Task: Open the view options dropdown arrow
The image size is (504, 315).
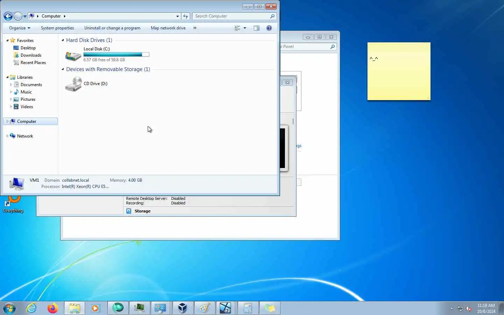Action: [245, 28]
